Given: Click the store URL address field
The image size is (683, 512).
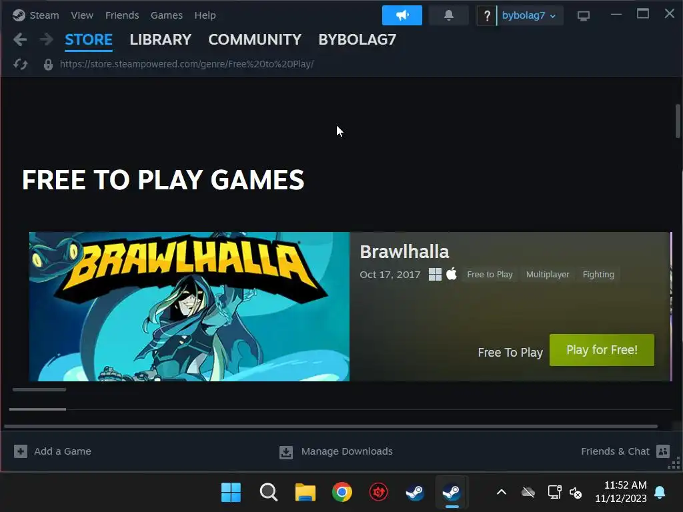Looking at the screenshot, I should point(187,64).
